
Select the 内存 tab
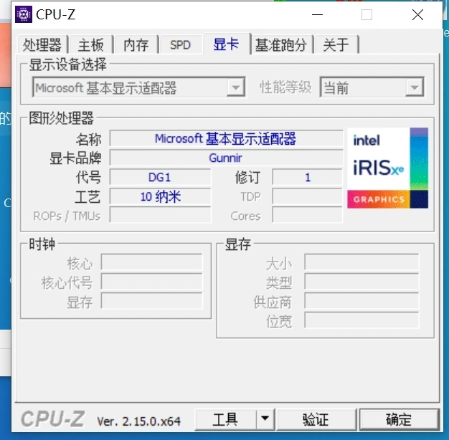pos(136,44)
